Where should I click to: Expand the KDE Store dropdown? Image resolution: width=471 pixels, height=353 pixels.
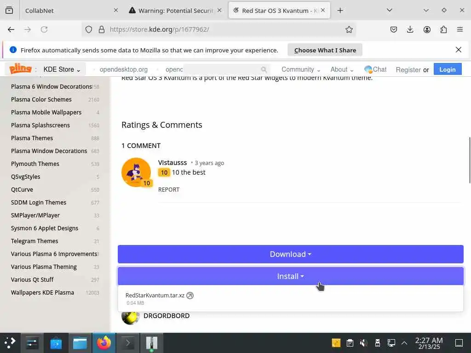62,70
